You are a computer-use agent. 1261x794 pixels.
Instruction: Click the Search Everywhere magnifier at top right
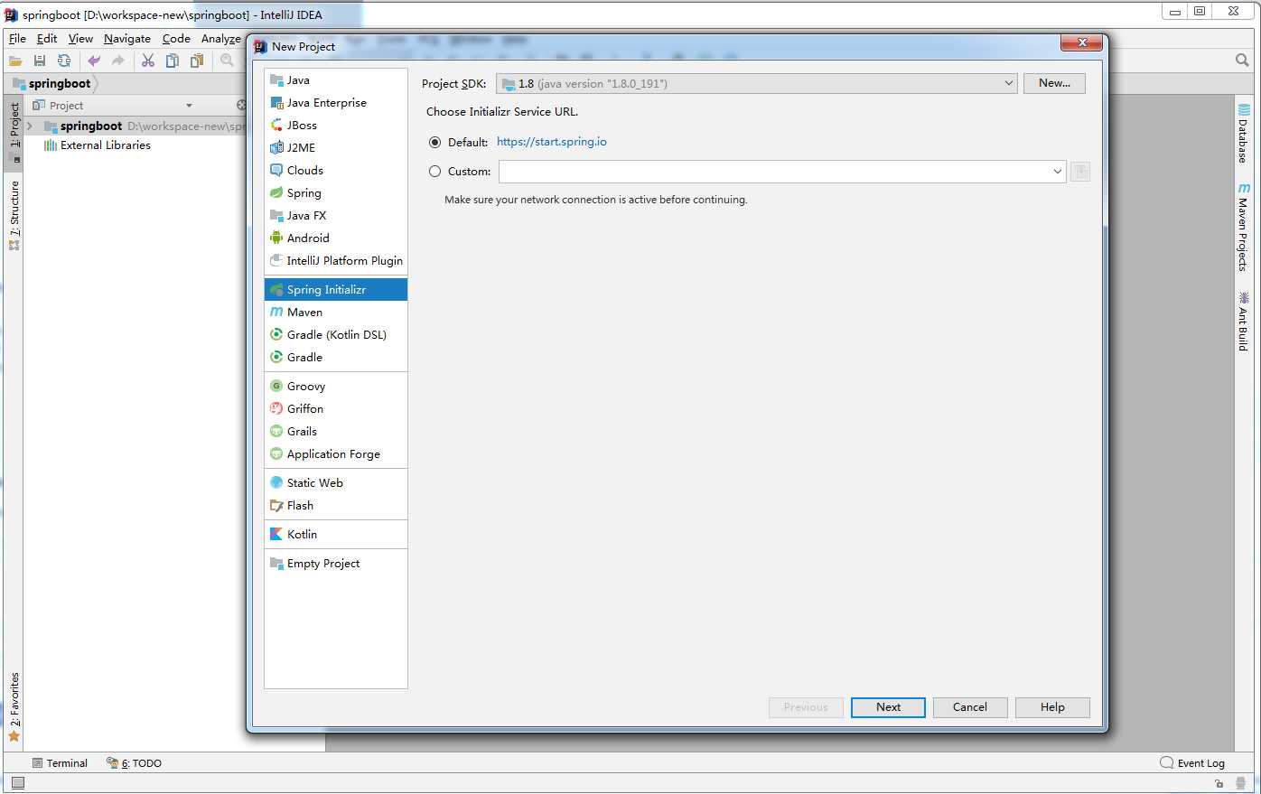tap(1242, 61)
